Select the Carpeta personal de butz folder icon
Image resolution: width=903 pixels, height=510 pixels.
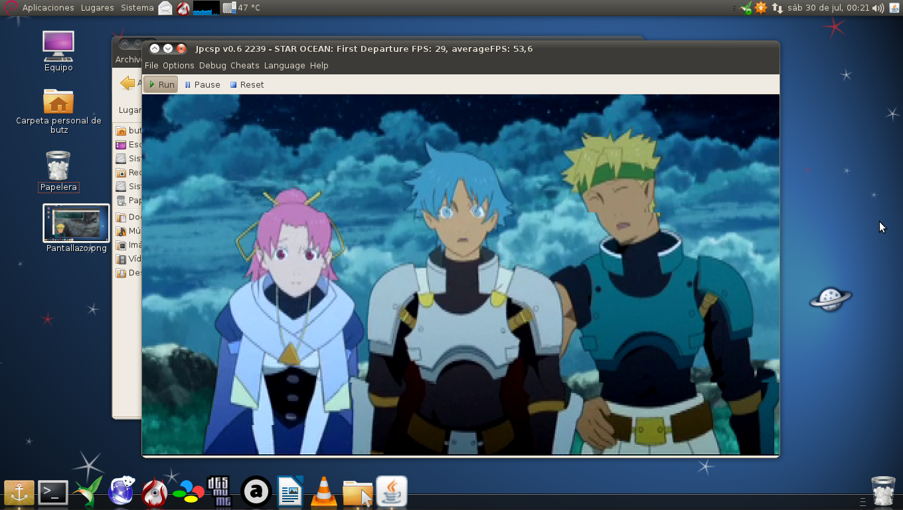58,111
